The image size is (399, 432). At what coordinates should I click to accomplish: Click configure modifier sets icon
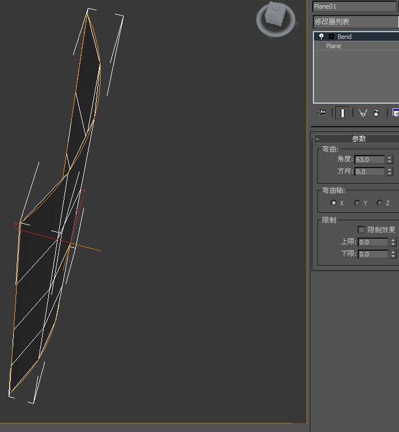point(396,113)
